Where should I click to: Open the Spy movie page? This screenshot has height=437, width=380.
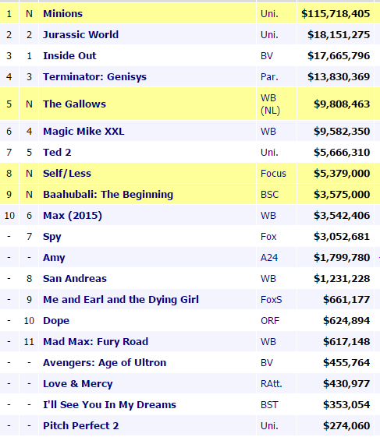coord(52,237)
